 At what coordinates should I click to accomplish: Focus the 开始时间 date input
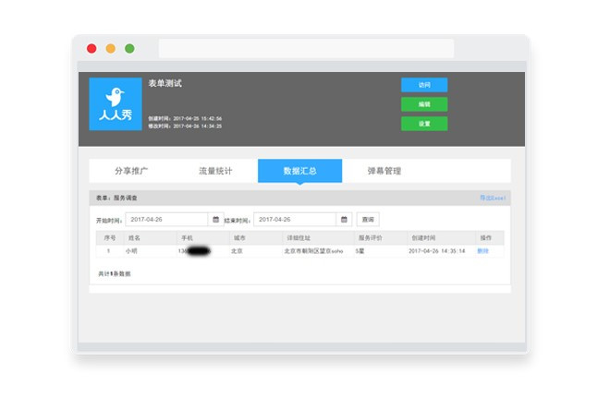(166, 220)
